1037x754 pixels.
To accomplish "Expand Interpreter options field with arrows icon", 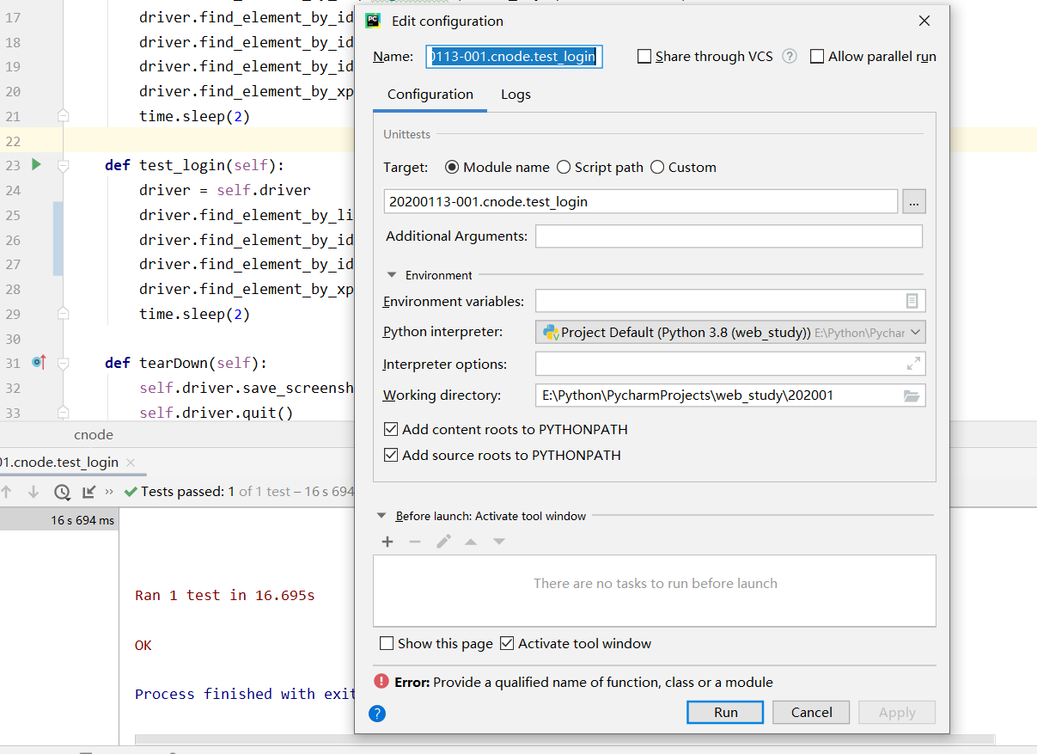I will [x=913, y=363].
